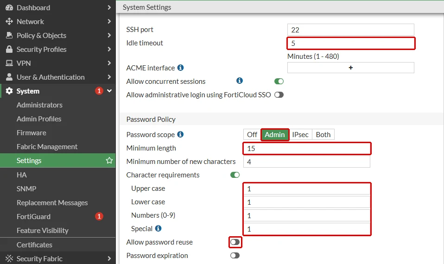Open Admin Profiles in sidebar
This screenshot has height=264, width=444.
(39, 119)
